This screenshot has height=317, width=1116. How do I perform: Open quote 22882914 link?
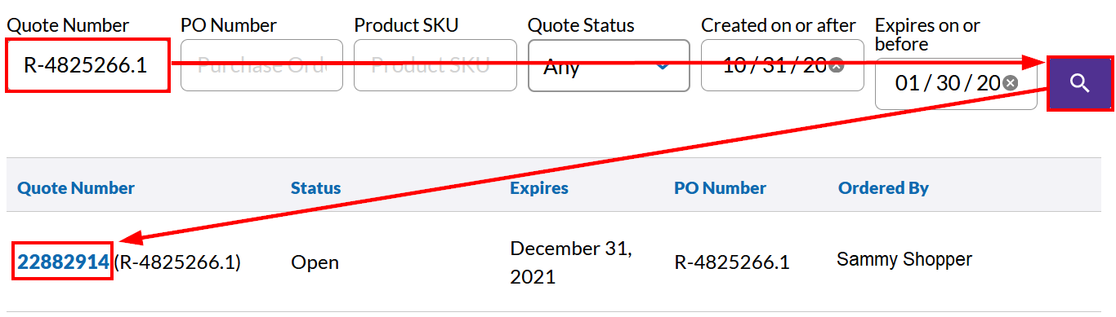pos(63,262)
